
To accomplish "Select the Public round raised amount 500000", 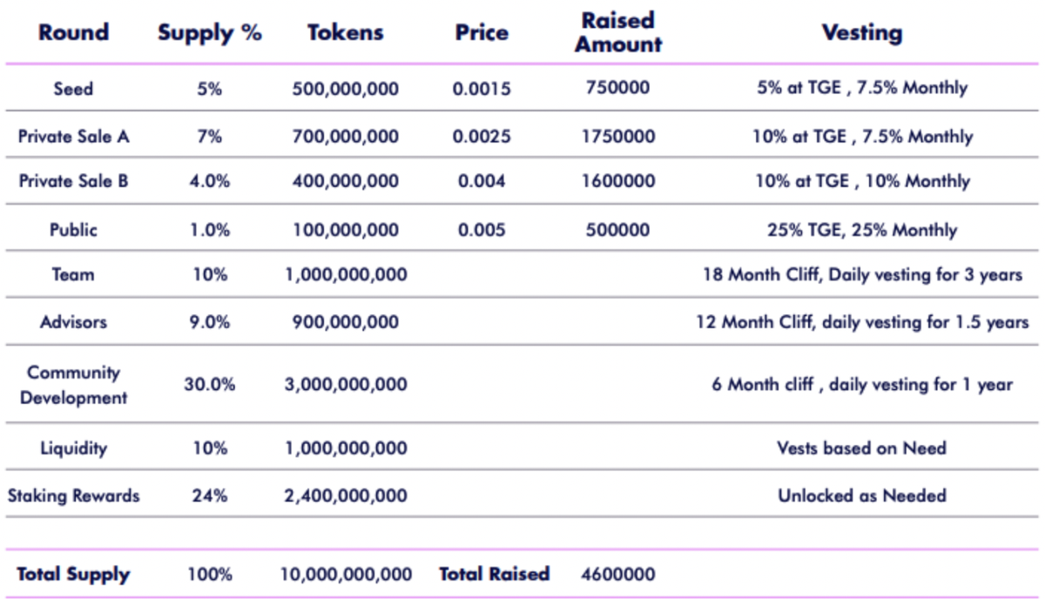I will [617, 230].
